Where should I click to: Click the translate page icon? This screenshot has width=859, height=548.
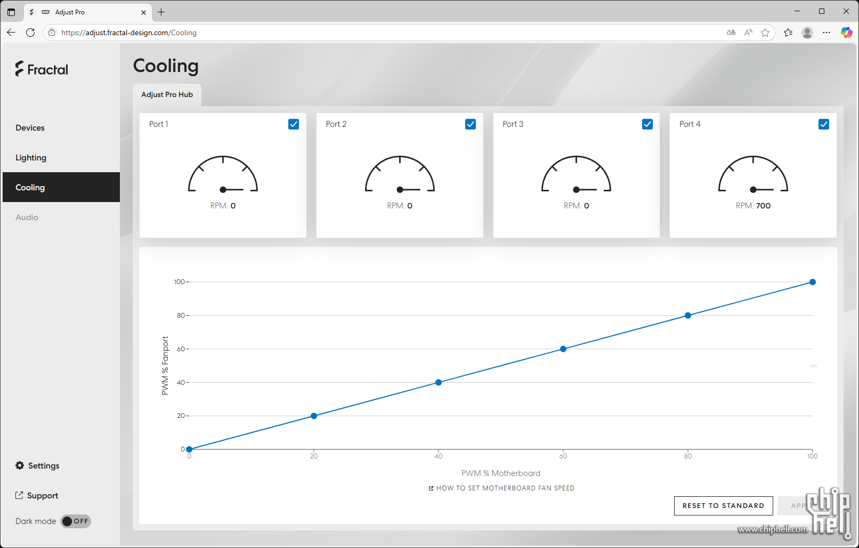pos(731,33)
